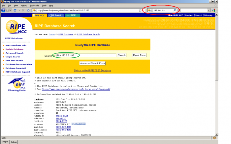
Task: Switch to the RIPE NCC site tab
Action: tap(40, 15)
